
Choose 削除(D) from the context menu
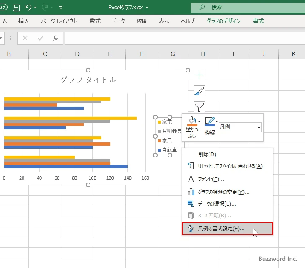227,155
